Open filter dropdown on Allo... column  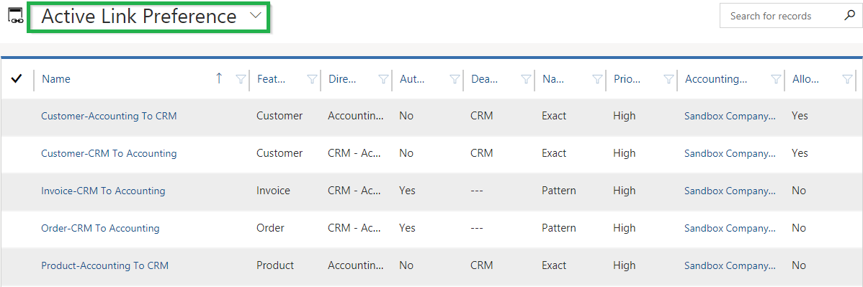pos(848,79)
